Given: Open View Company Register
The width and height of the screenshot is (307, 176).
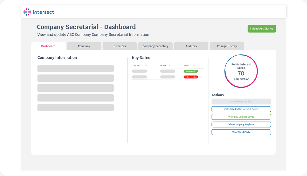Looking at the screenshot, I should (x=241, y=124).
